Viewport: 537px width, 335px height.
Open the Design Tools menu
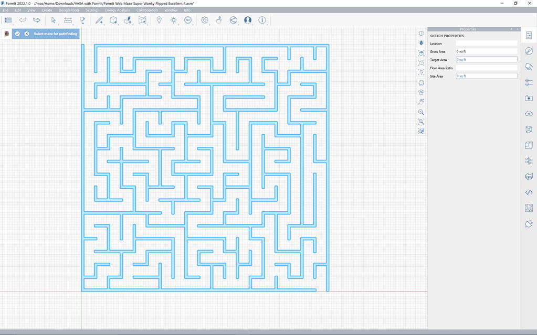click(x=68, y=10)
